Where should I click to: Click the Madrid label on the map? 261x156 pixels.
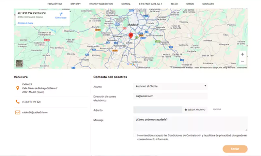[133, 25]
